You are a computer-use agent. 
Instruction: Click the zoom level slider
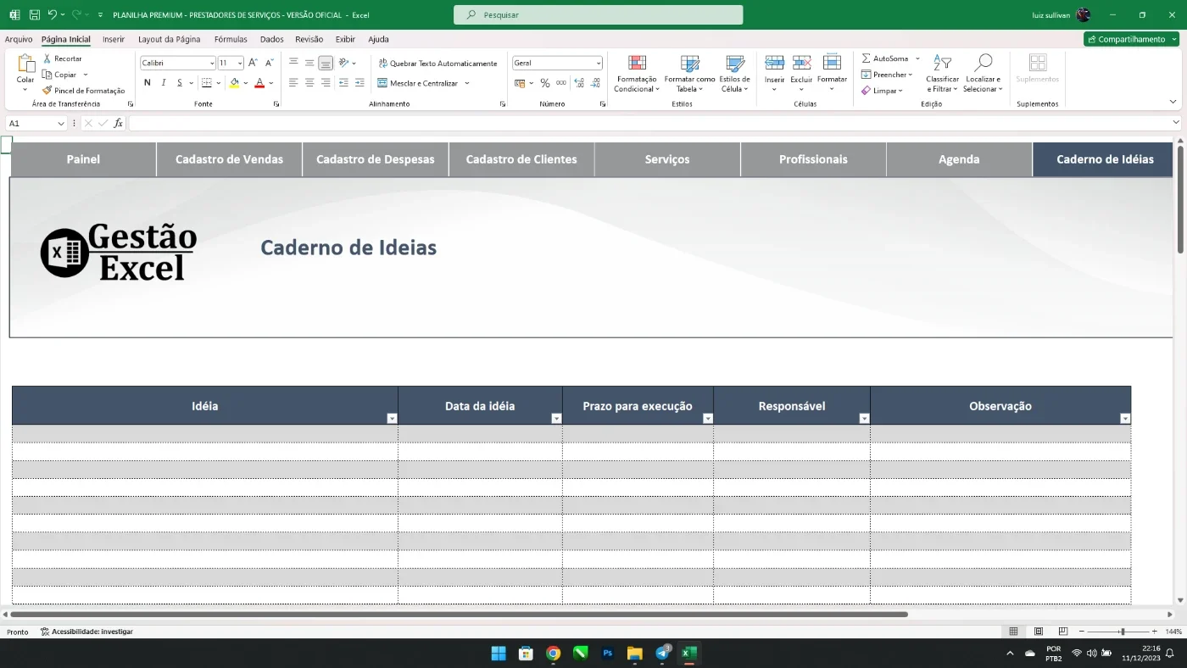tap(1121, 632)
